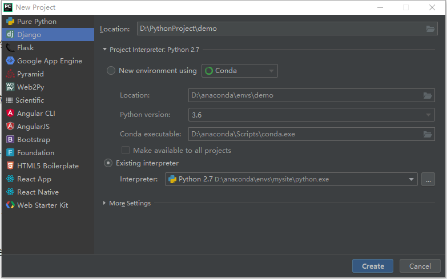Select Existing interpreter radio button
This screenshot has width=447, height=279.
click(108, 163)
